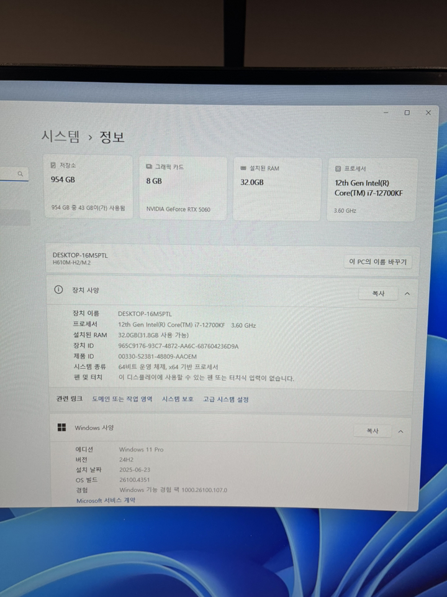Close the Settings window
Image resolution: width=447 pixels, height=597 pixels.
428,113
